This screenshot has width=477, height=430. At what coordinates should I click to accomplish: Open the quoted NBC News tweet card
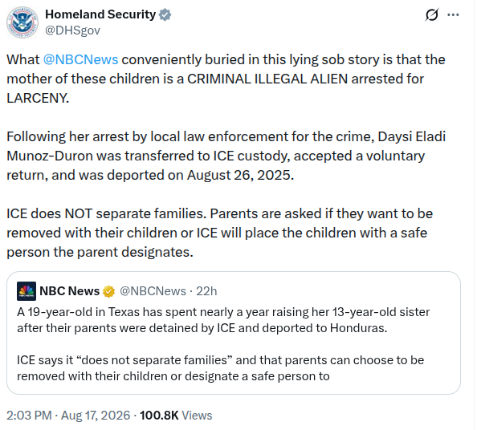pos(234,333)
